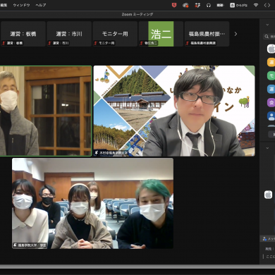The width and height of the screenshot is (275, 275).
Task: Click the cloud icon with orange dot
Action: (185, 5)
